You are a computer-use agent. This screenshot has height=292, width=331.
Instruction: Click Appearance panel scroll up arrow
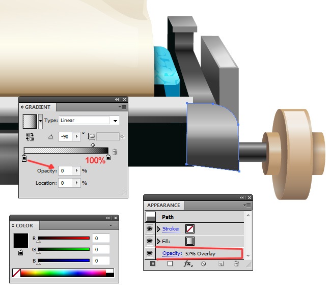click(x=249, y=215)
